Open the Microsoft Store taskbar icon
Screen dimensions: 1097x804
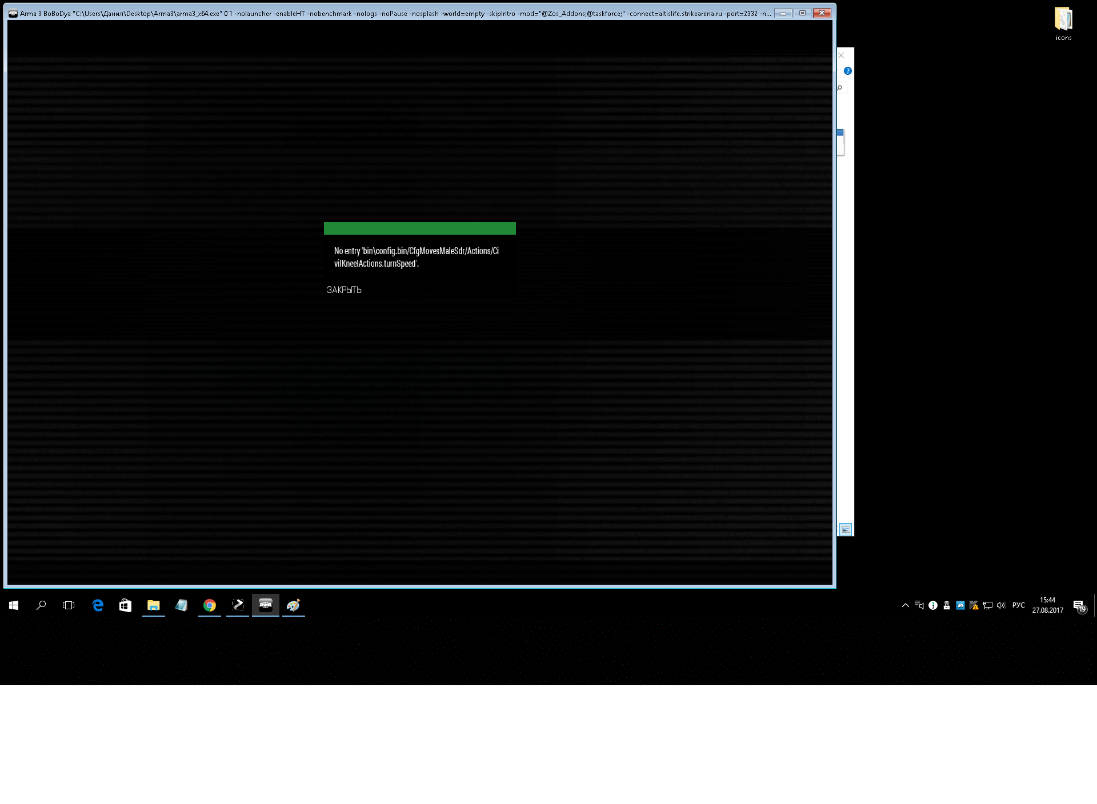[125, 605]
